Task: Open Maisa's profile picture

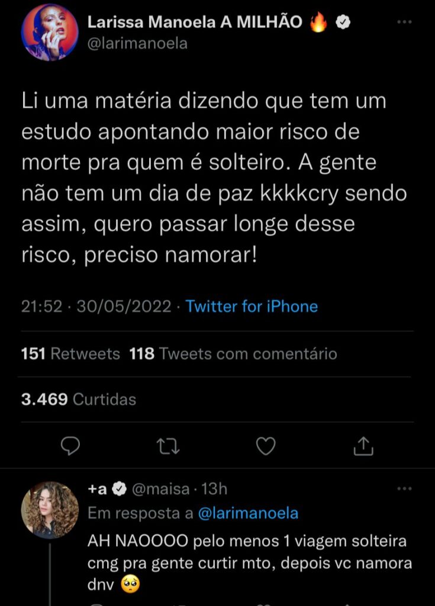Action: pos(50,509)
